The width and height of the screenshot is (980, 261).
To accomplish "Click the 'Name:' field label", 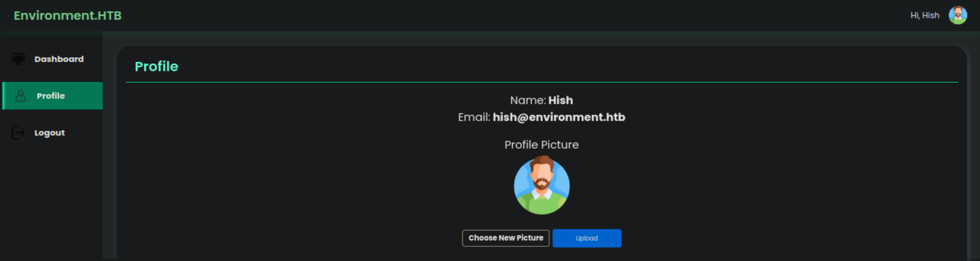I will tap(527, 101).
